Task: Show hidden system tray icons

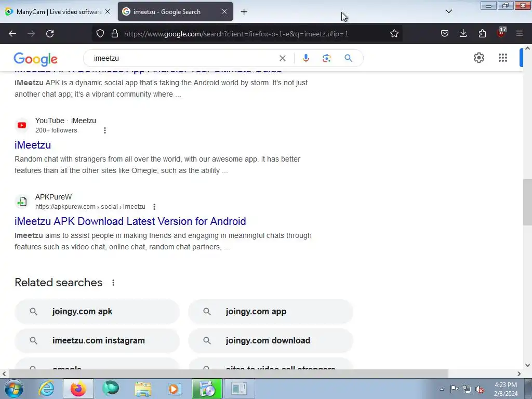Action: [x=442, y=389]
